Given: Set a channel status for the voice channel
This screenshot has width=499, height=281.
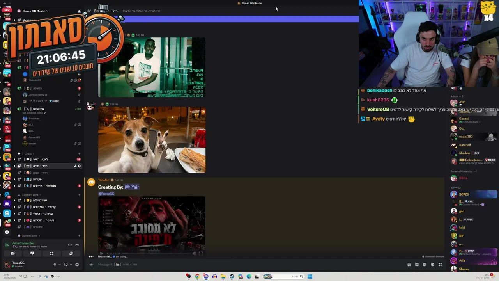Looking at the screenshot, I should coord(34,113).
